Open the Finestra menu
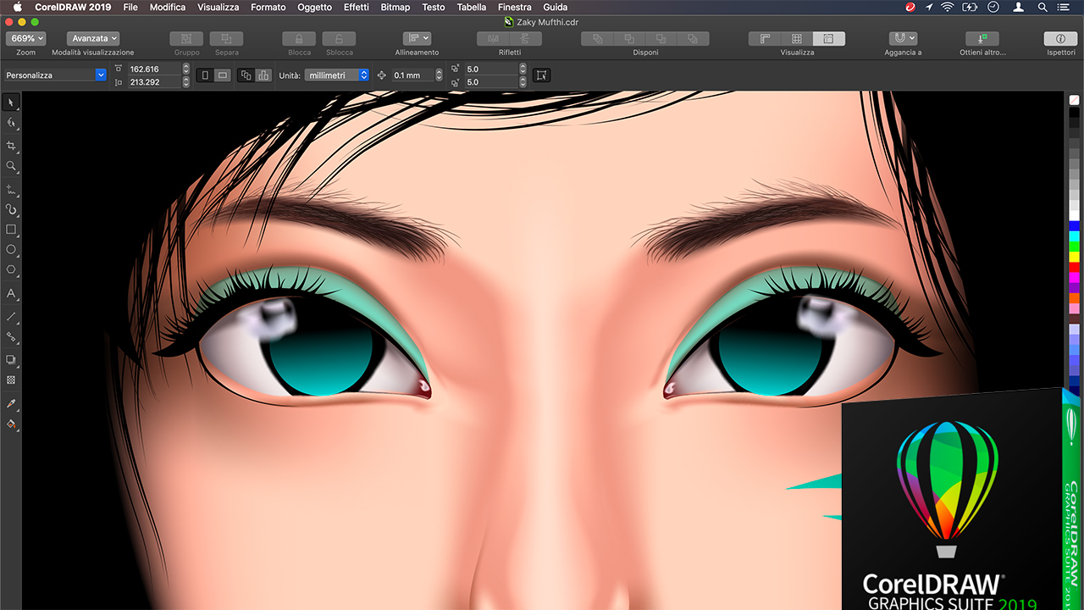1084x610 pixels. tap(514, 7)
